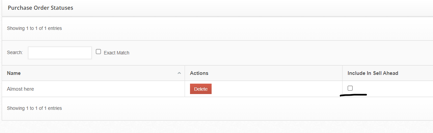This screenshot has width=433, height=133.
Task: Click the sort arrow in Name column
Action: coord(179,73)
